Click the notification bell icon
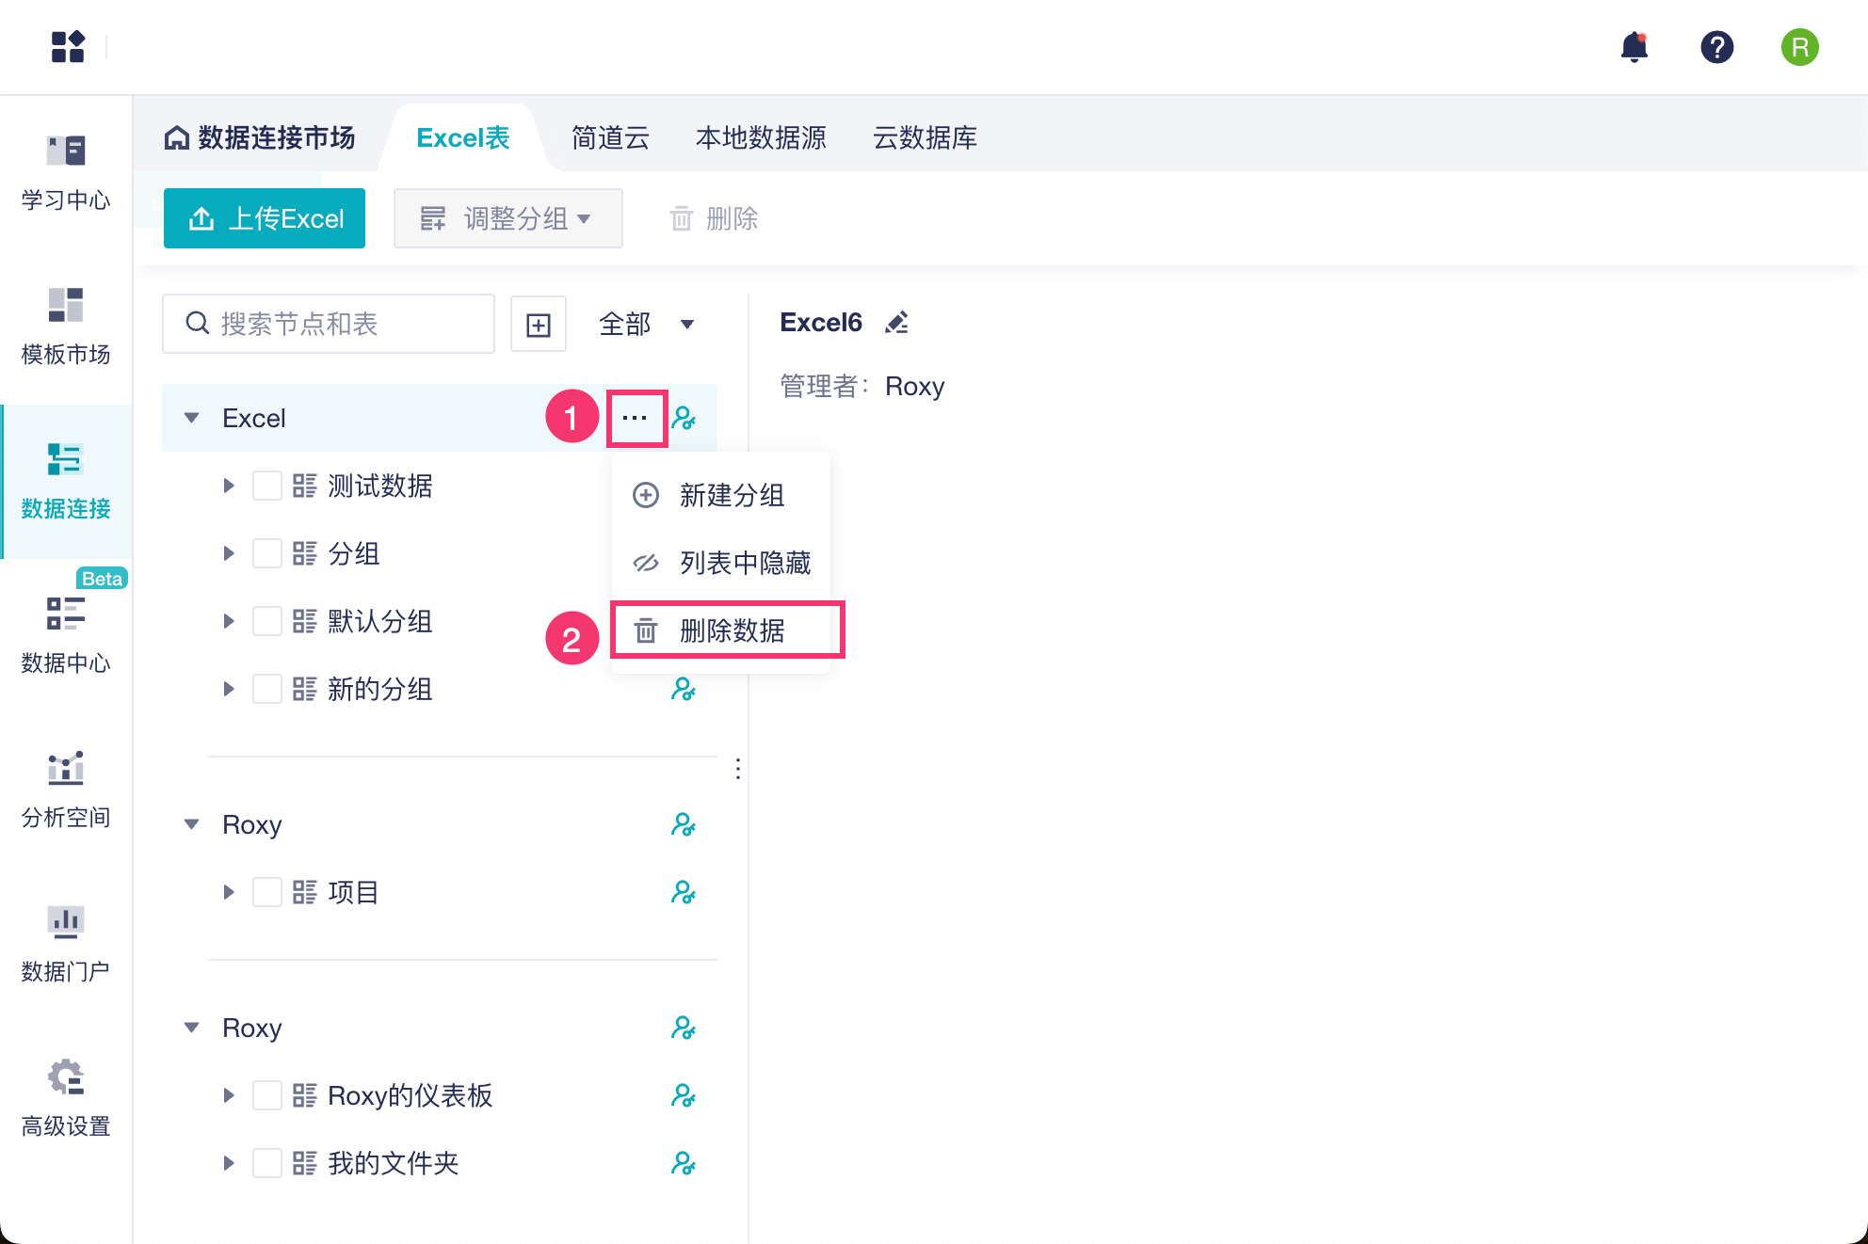1868x1244 pixels. 1634,47
